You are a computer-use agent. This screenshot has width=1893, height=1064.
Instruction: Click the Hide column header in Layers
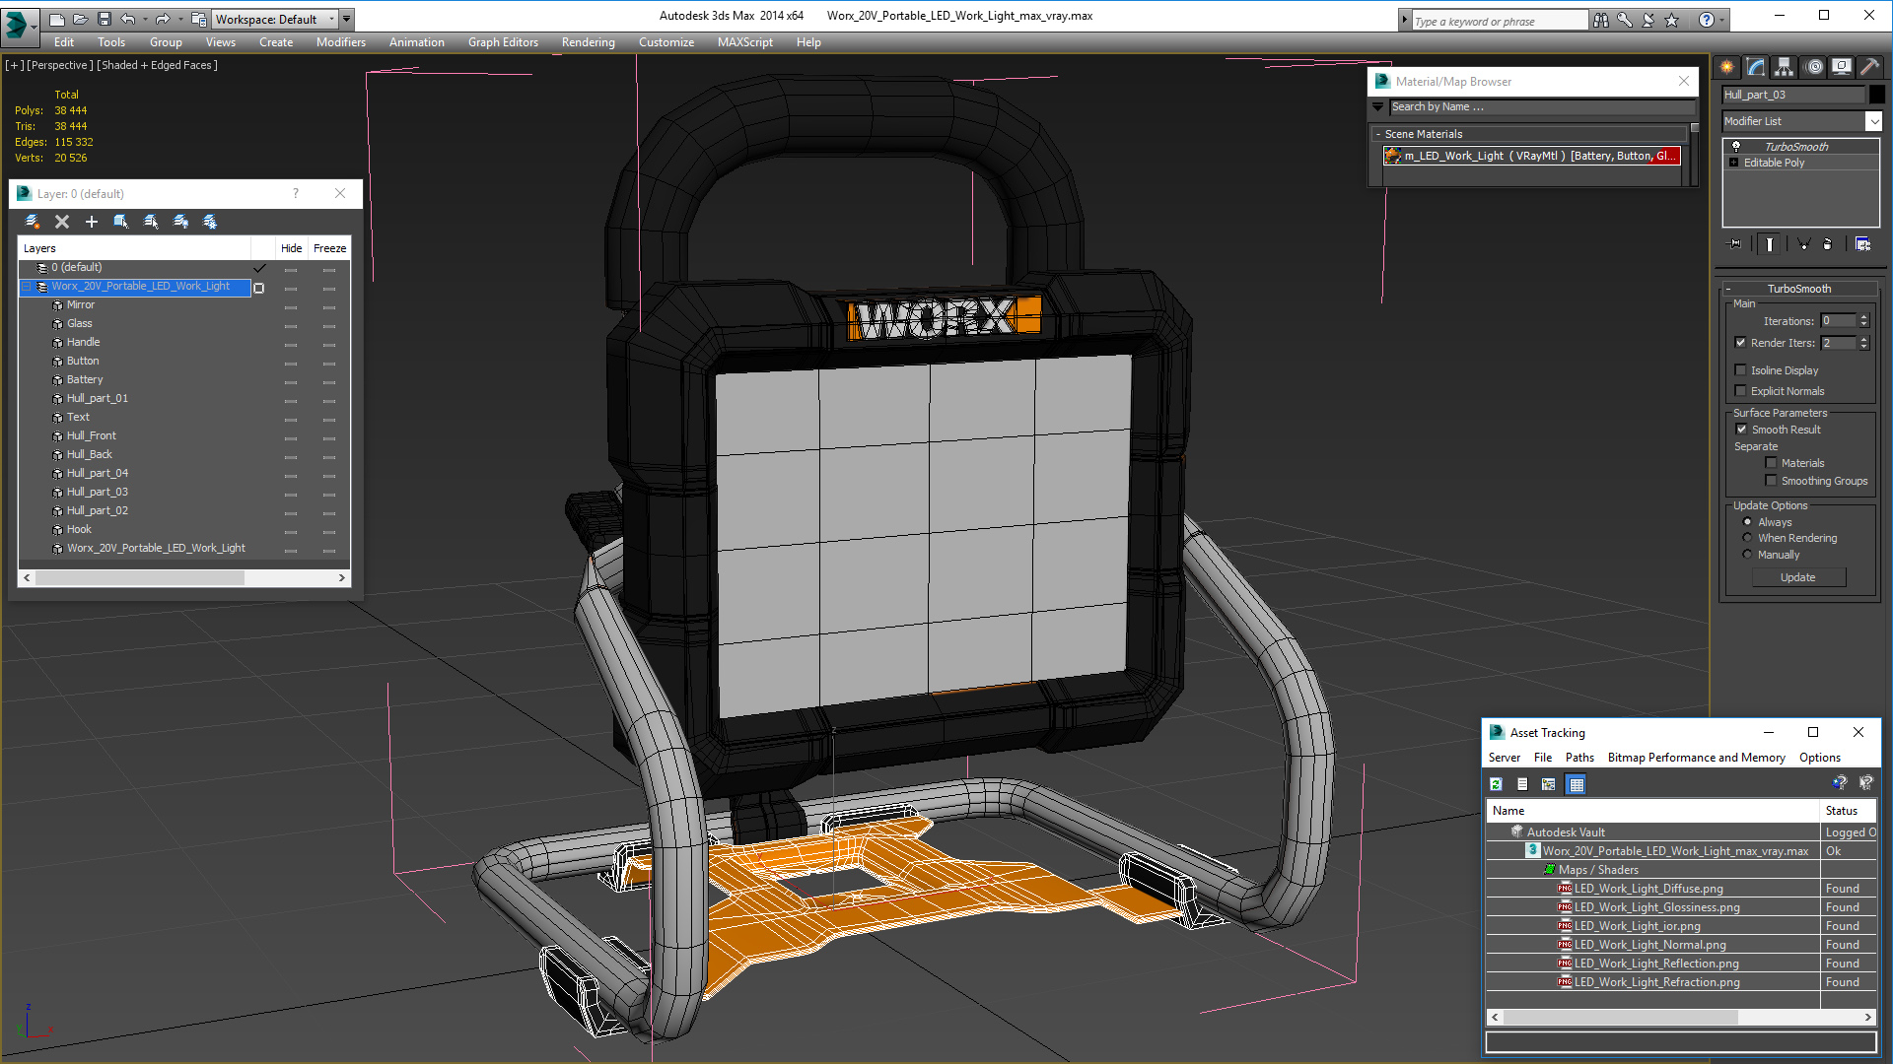[x=291, y=248]
